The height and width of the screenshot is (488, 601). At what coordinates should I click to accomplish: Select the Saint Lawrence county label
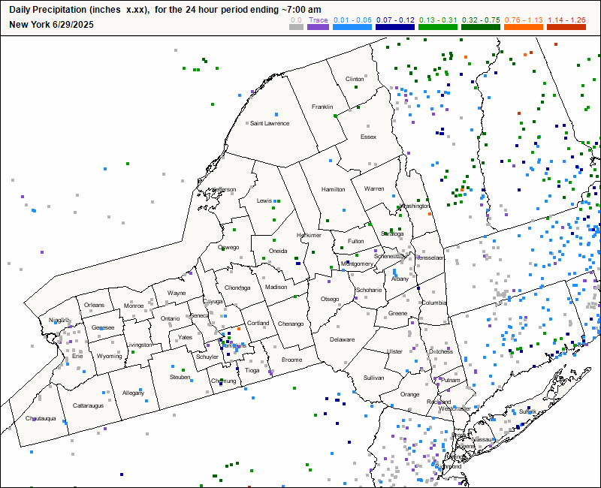270,123
